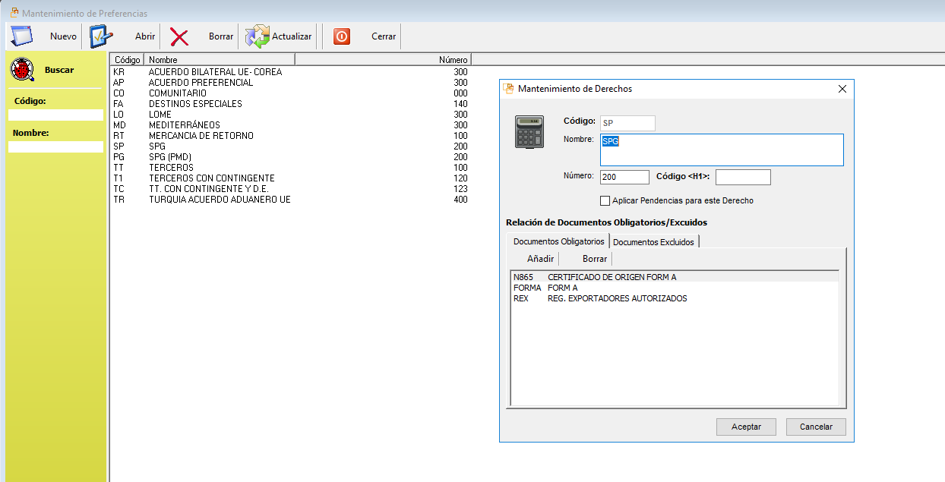Sort list by the Nombre column header
This screenshot has width=945, height=482.
pos(220,59)
